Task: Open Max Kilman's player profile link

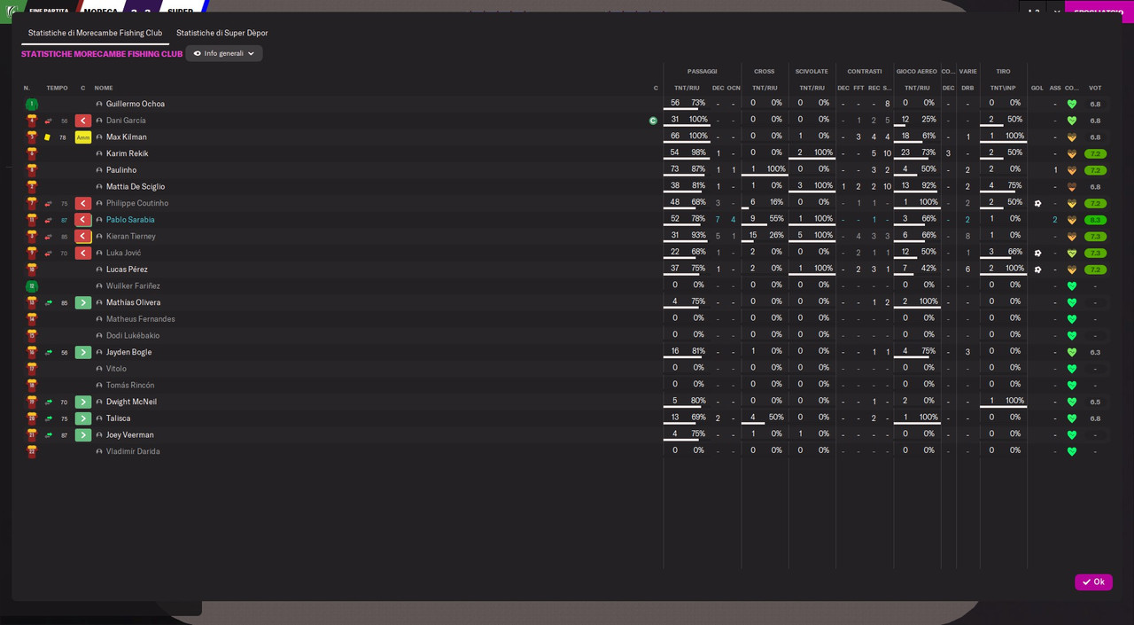Action: pos(127,137)
